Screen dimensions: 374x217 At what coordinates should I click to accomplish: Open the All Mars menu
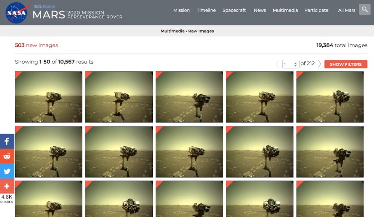point(347,10)
